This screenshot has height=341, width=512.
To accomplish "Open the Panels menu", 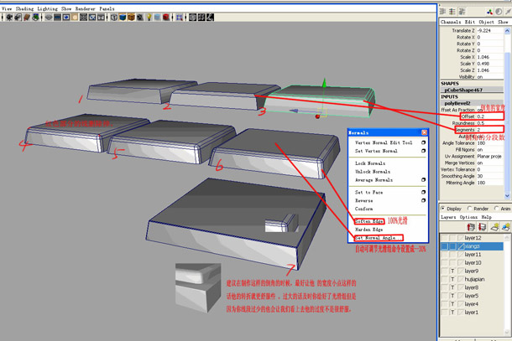I will (x=107, y=8).
